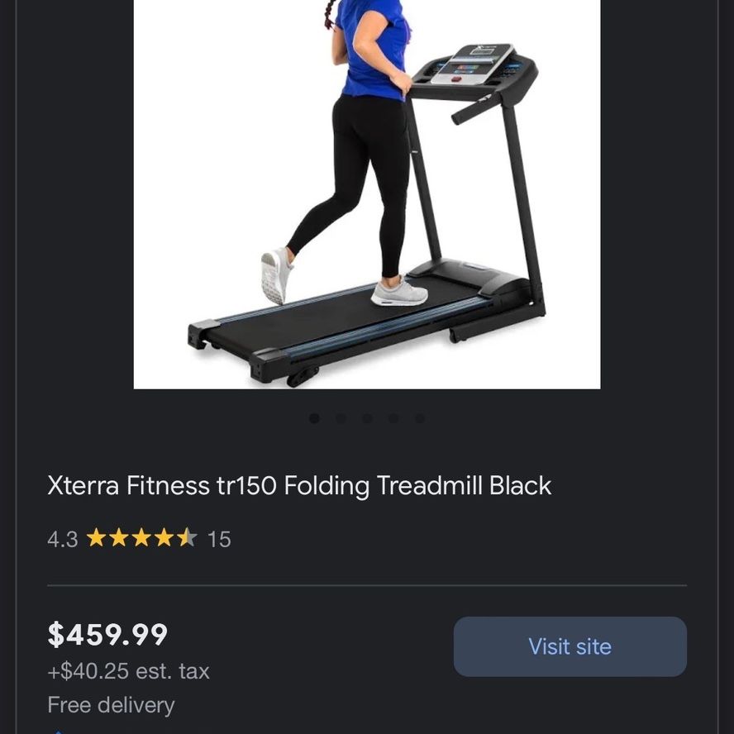The image size is (734, 734).
Task: Click the small blue icon below Free delivery
Action: point(59,732)
